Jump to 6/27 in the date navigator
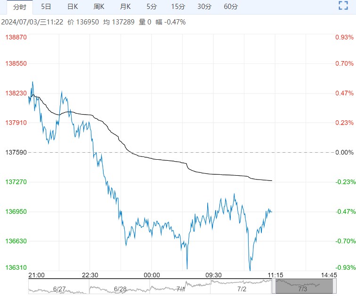This screenshot has width=356, height=296. tap(59, 289)
